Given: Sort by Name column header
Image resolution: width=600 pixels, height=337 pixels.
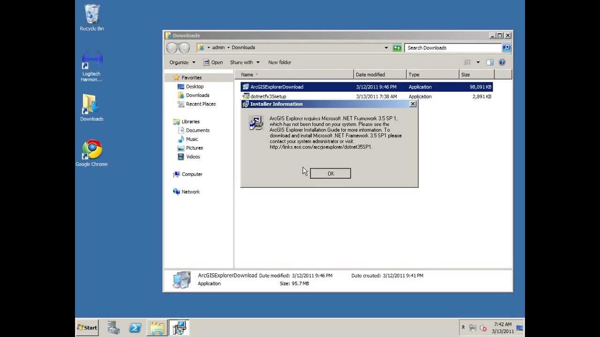Looking at the screenshot, I should pos(294,74).
